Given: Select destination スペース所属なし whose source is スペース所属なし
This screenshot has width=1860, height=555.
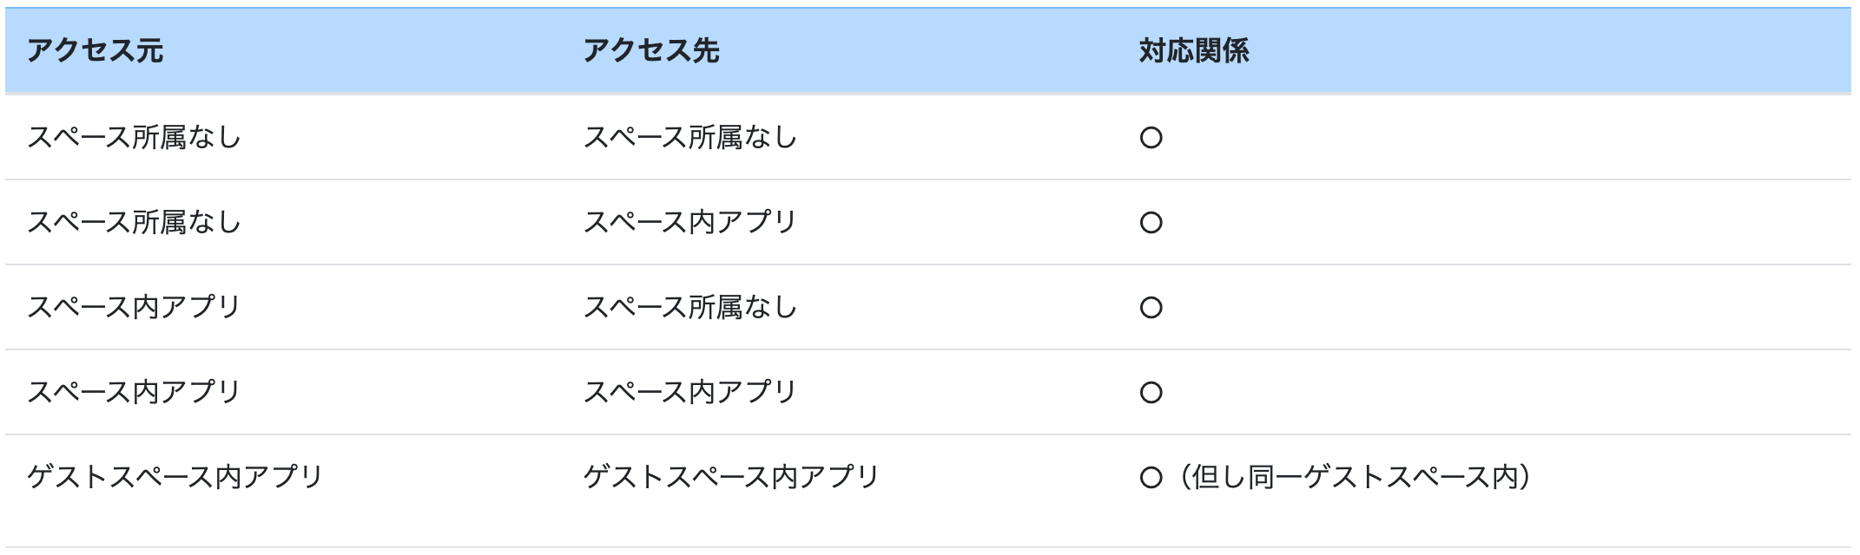Looking at the screenshot, I should point(689,138).
